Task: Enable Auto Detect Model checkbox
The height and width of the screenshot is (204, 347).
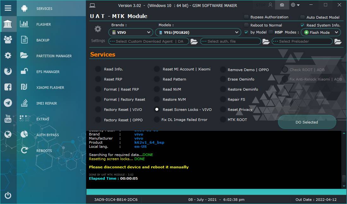Action: [x=302, y=17]
